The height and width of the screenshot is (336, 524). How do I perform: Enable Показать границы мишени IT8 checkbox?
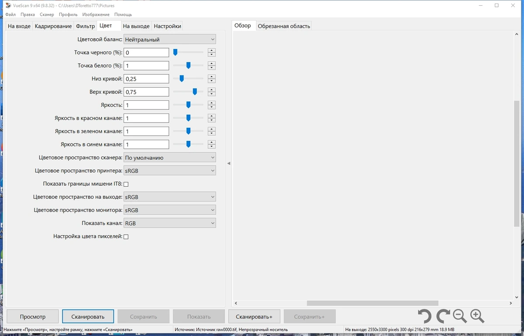pos(126,184)
